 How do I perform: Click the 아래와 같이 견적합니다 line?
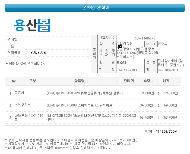(27, 63)
